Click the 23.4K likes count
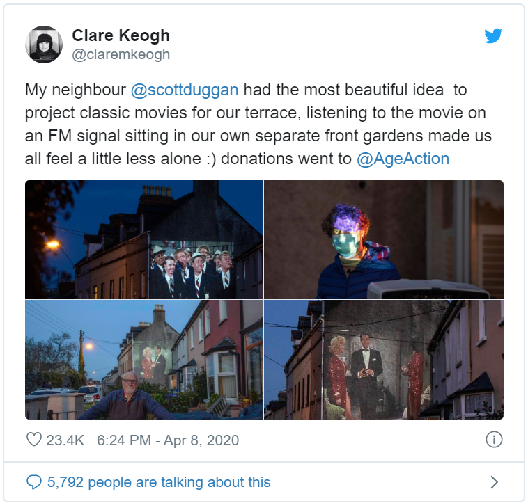528x503 pixels. [x=65, y=440]
